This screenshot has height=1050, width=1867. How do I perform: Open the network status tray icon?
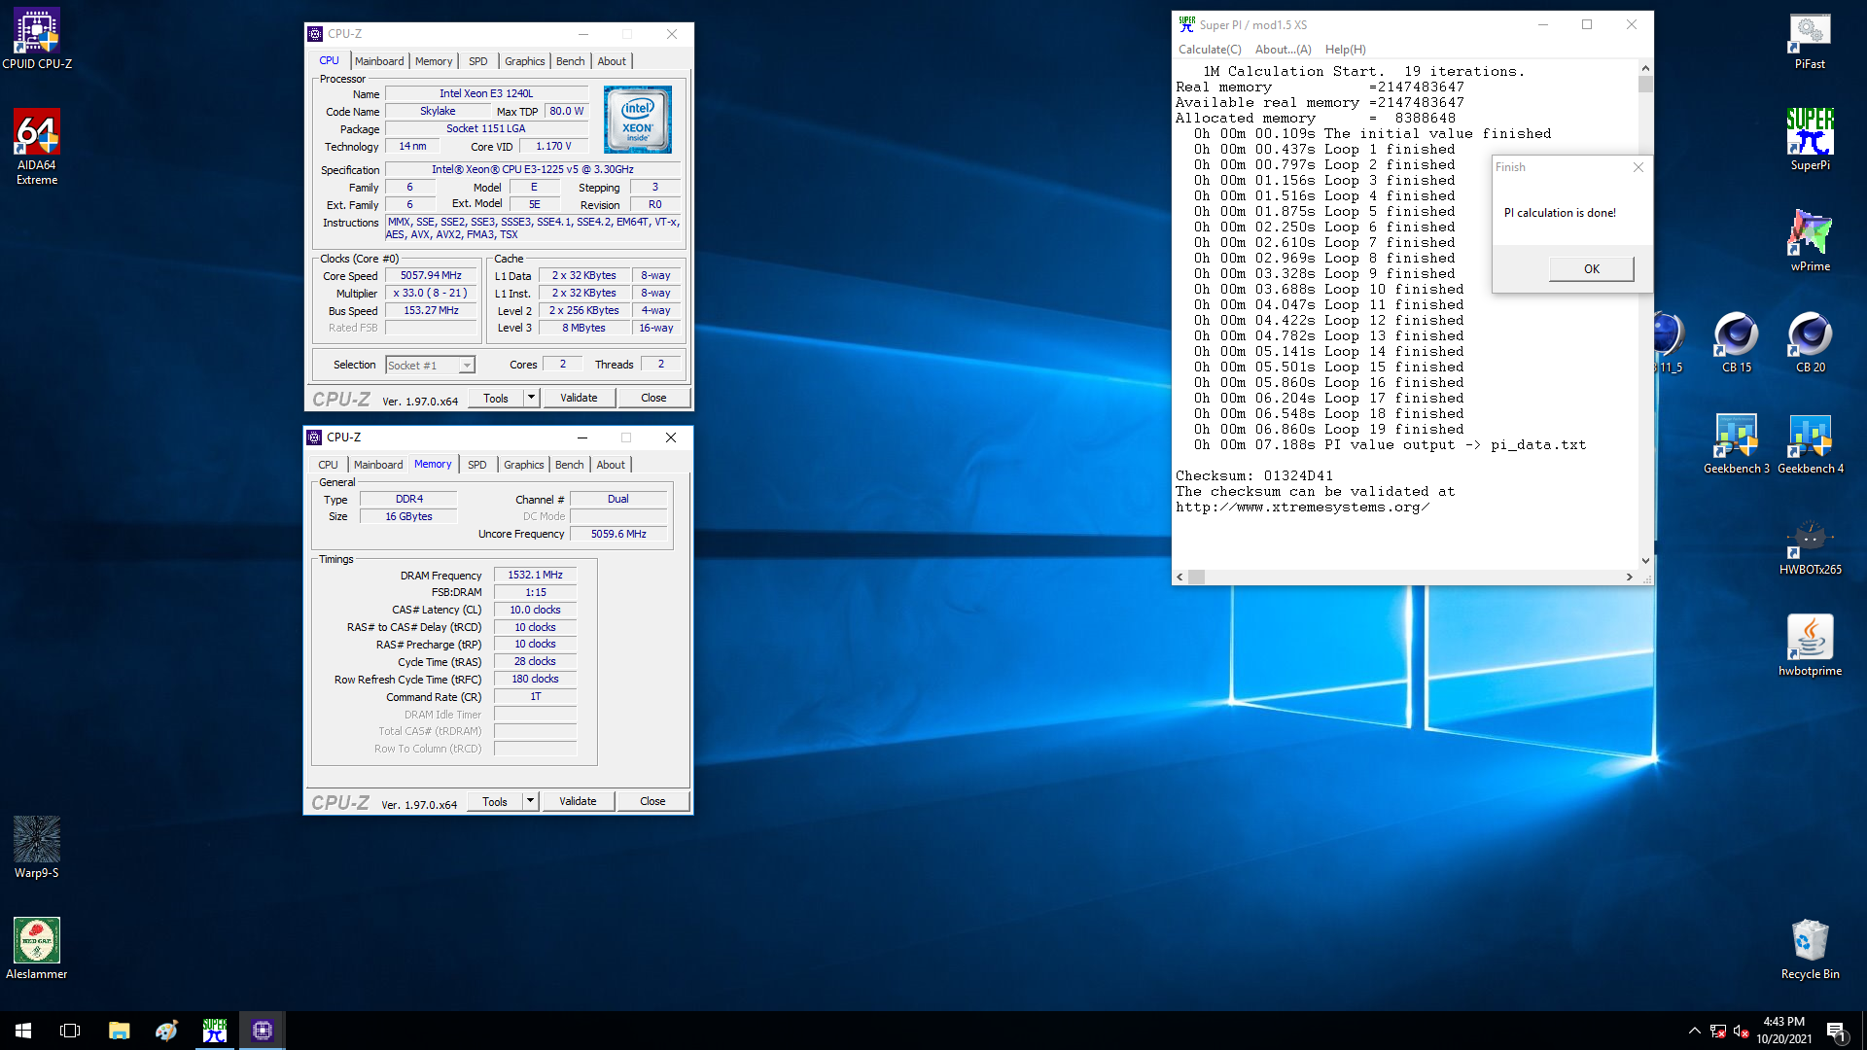point(1718,1031)
